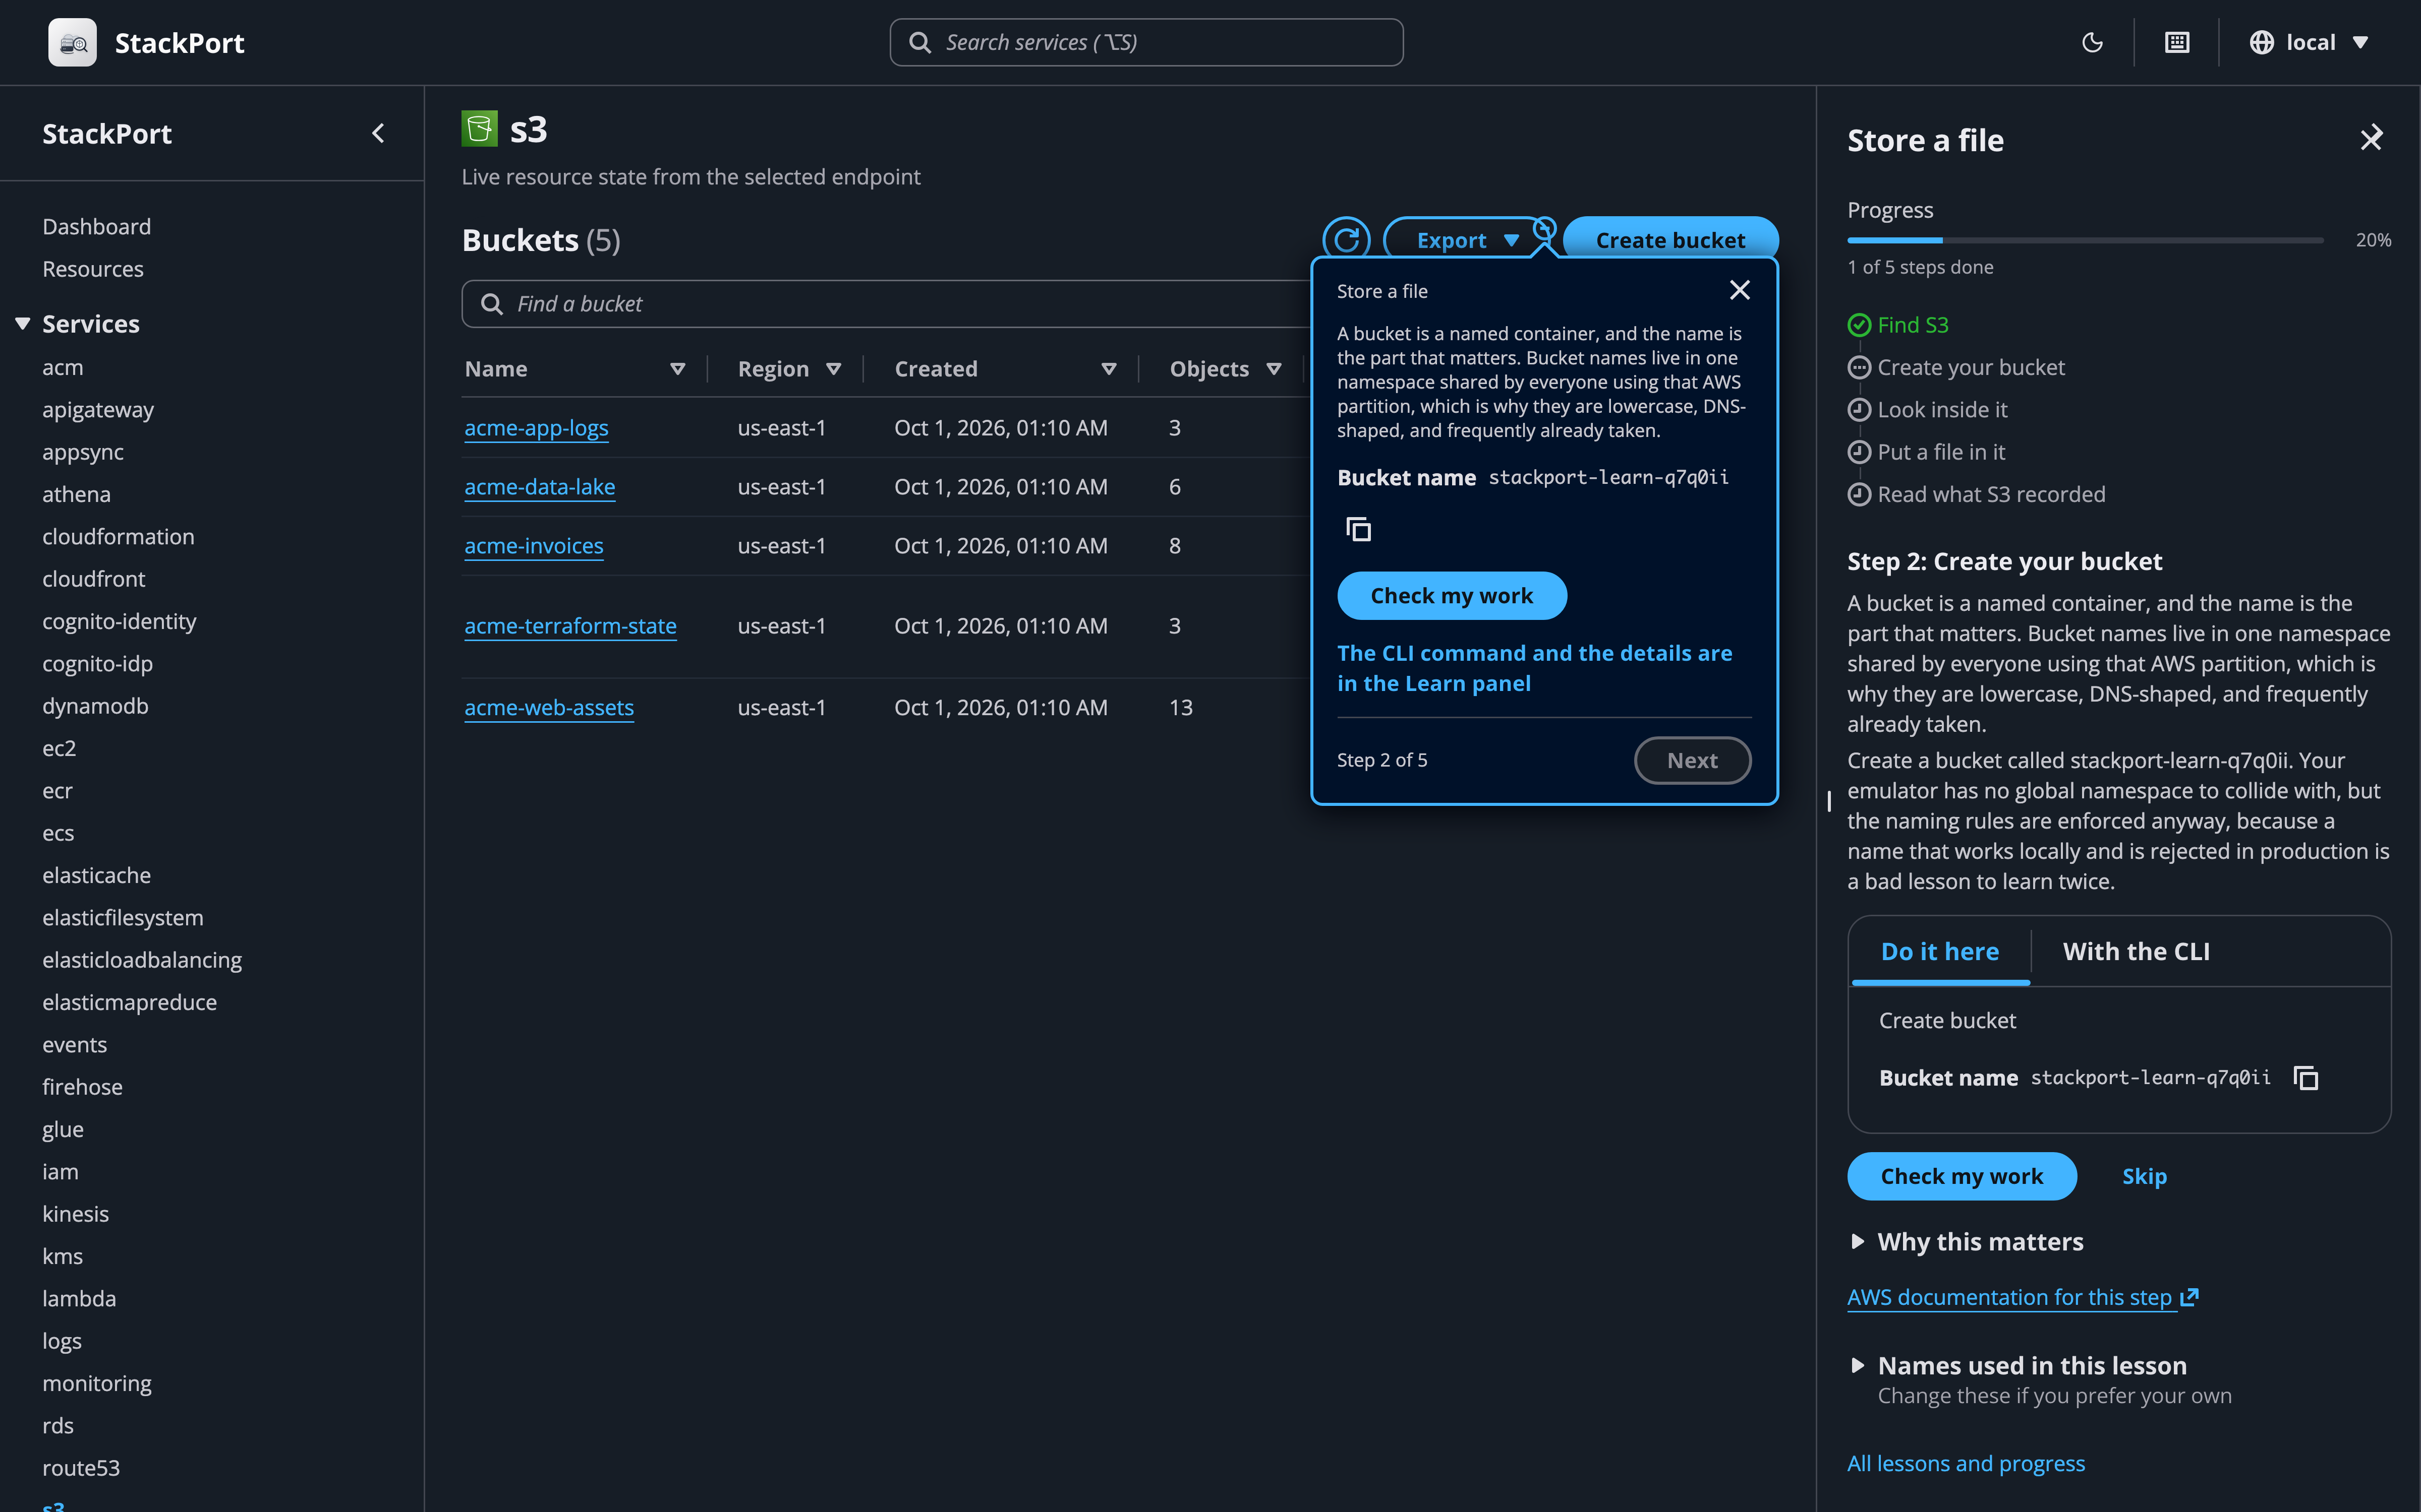
Task: Open AWS documentation for this step
Action: tap(2022, 1297)
